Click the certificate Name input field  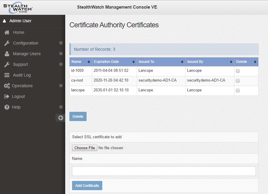[164, 171]
